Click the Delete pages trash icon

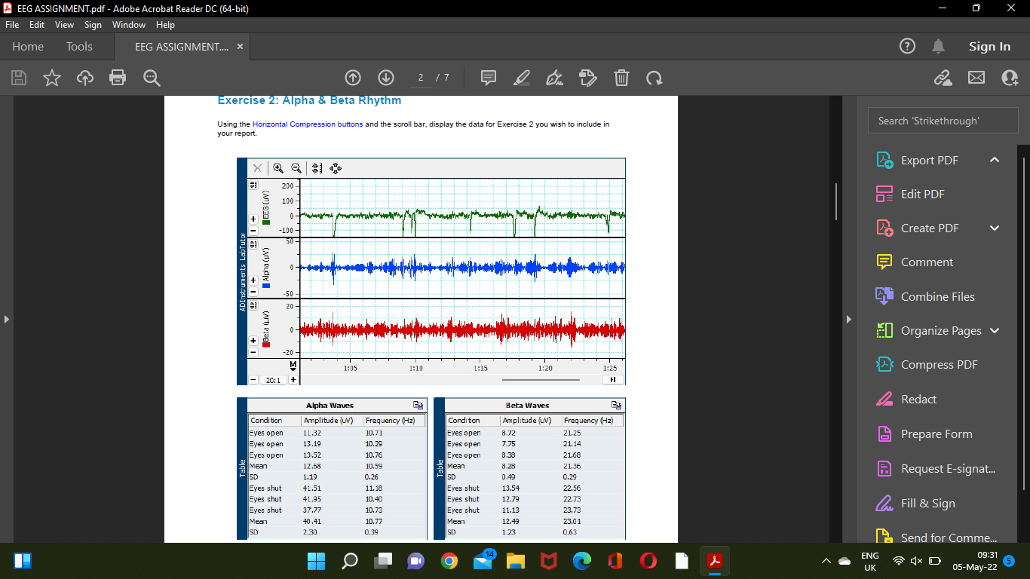click(x=621, y=78)
